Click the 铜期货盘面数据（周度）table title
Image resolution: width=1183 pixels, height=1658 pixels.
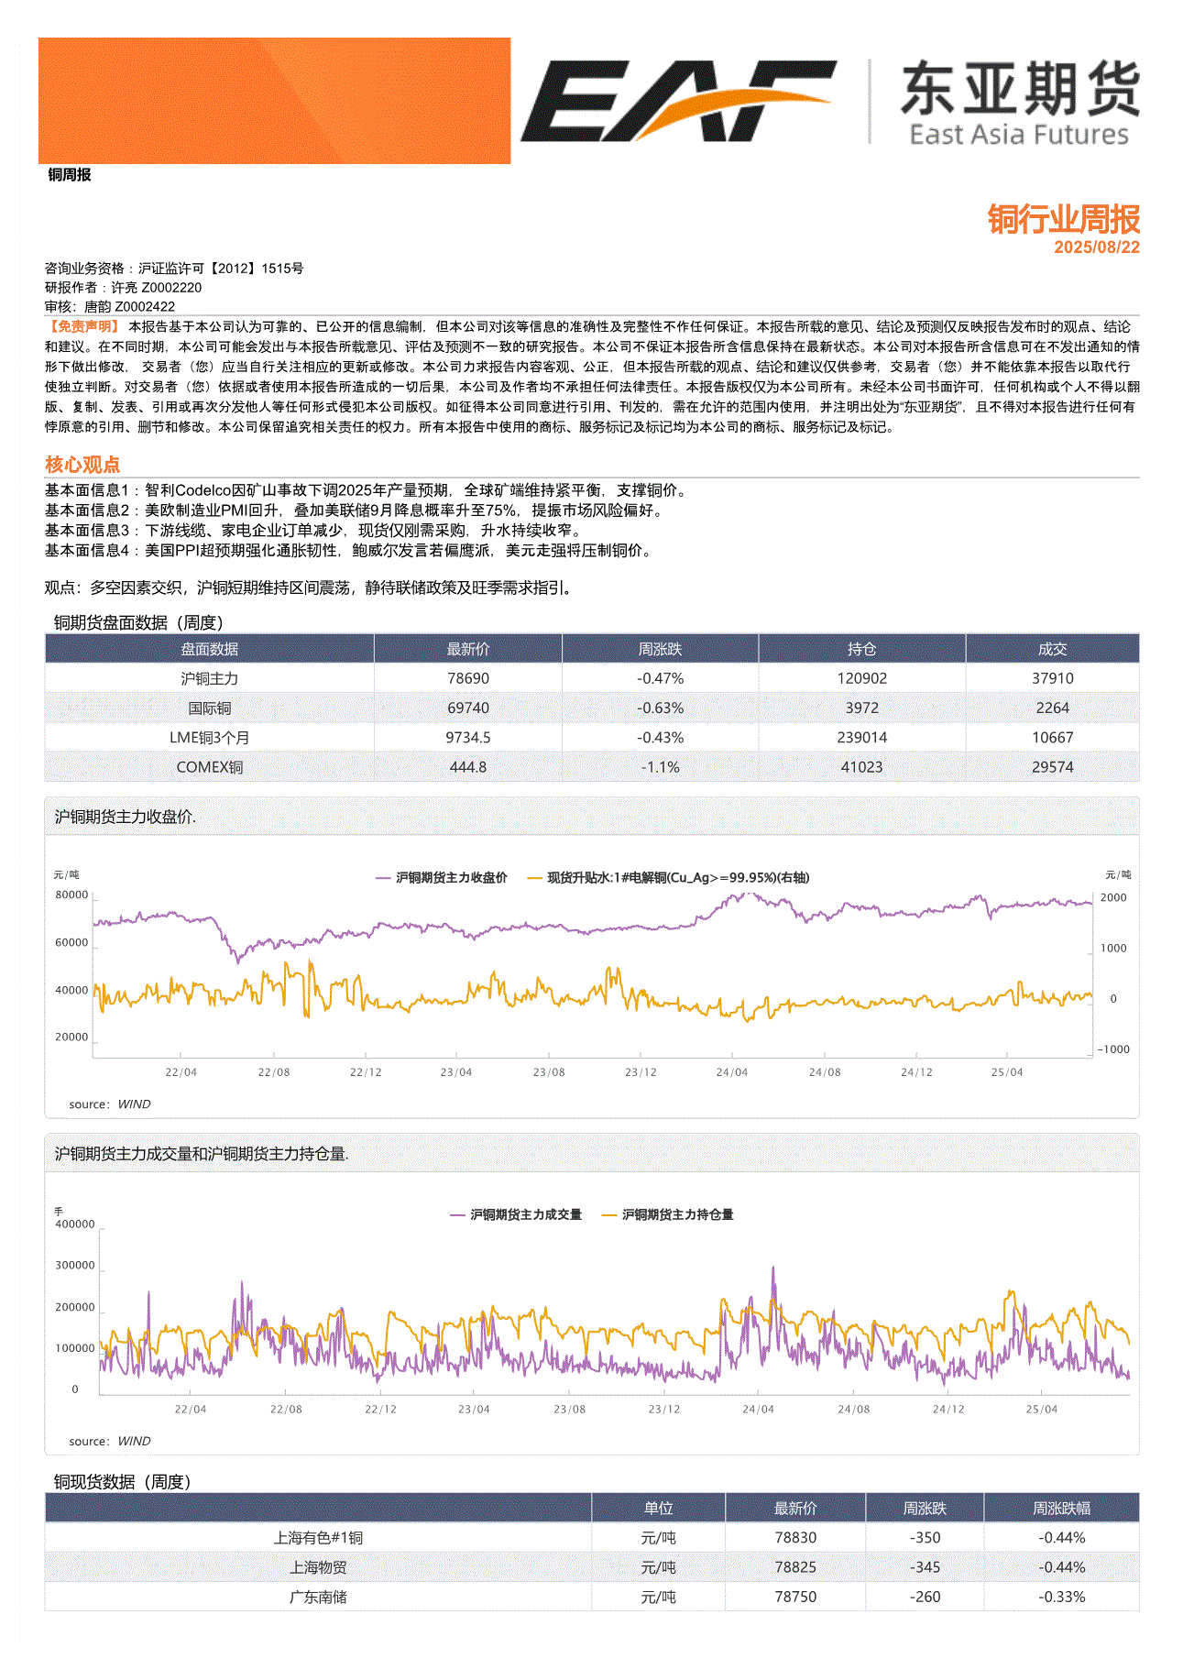138,622
